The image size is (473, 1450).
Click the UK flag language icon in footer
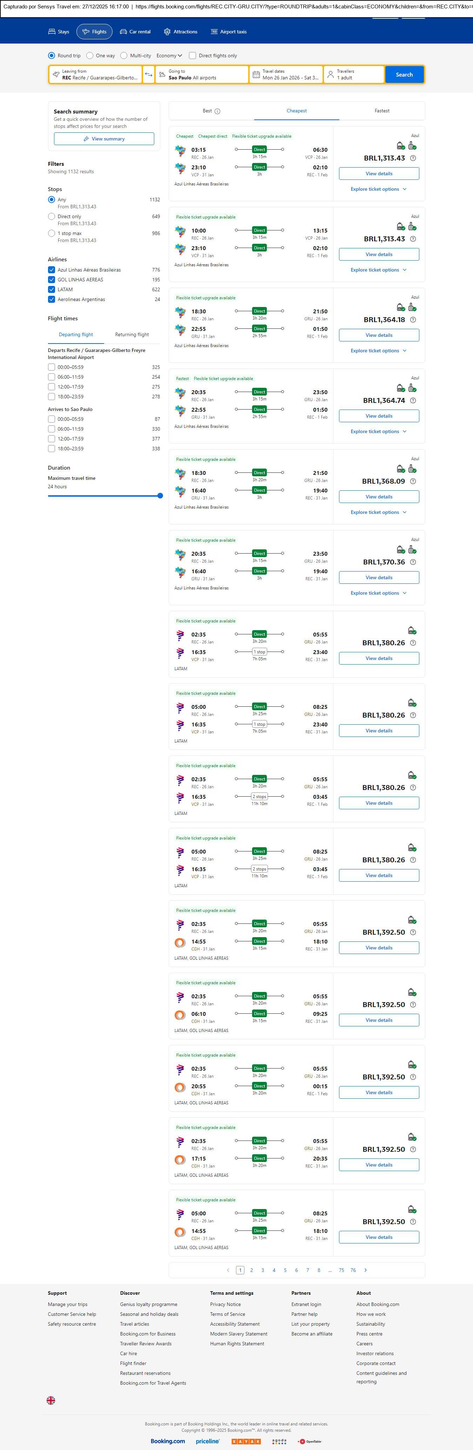point(50,1400)
